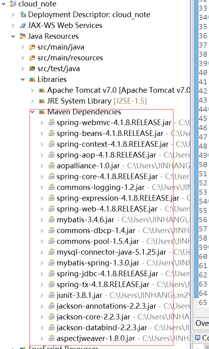Image resolution: width=209 pixels, height=349 pixels.
Task: Collapse Maven Dependencies node
Action: [32, 112]
